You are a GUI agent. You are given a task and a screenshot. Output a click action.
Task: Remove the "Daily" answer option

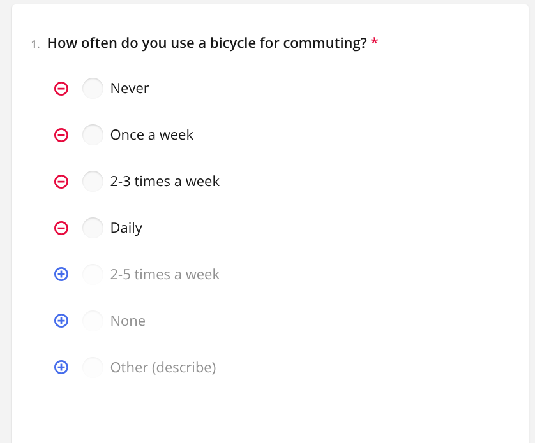coord(61,228)
